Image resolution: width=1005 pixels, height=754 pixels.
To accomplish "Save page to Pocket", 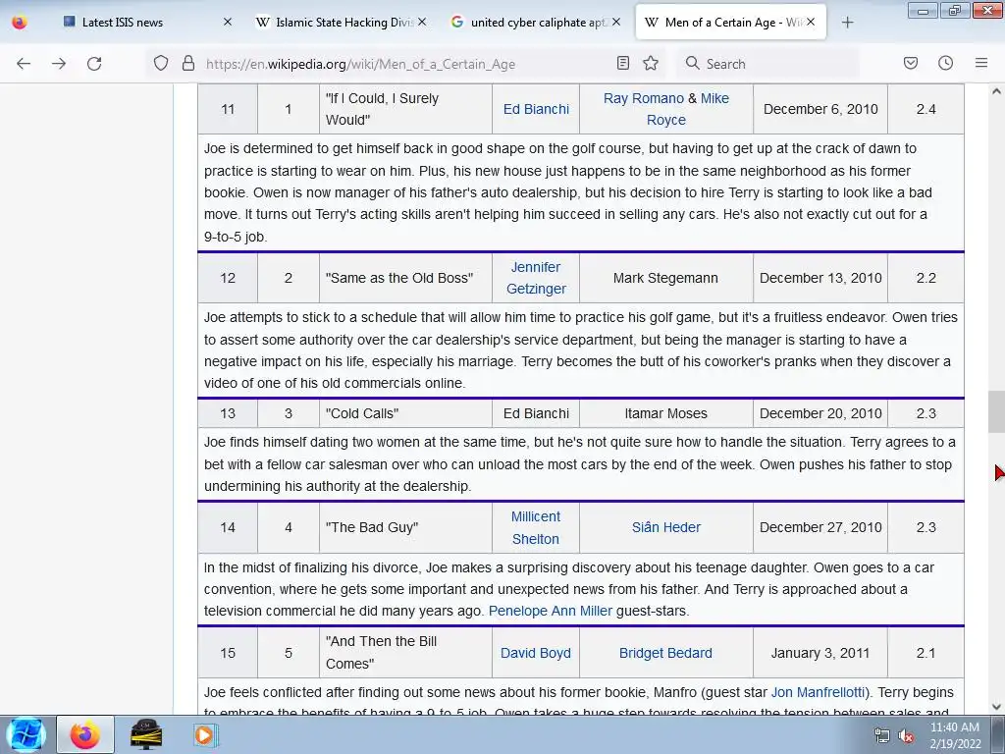I will click(910, 63).
